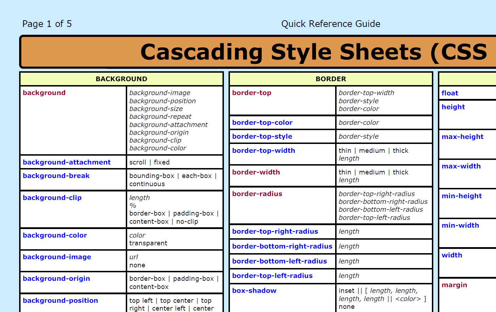Open the border-top-left-radius property link
Screen dimensions: 496x312
coord(272,276)
